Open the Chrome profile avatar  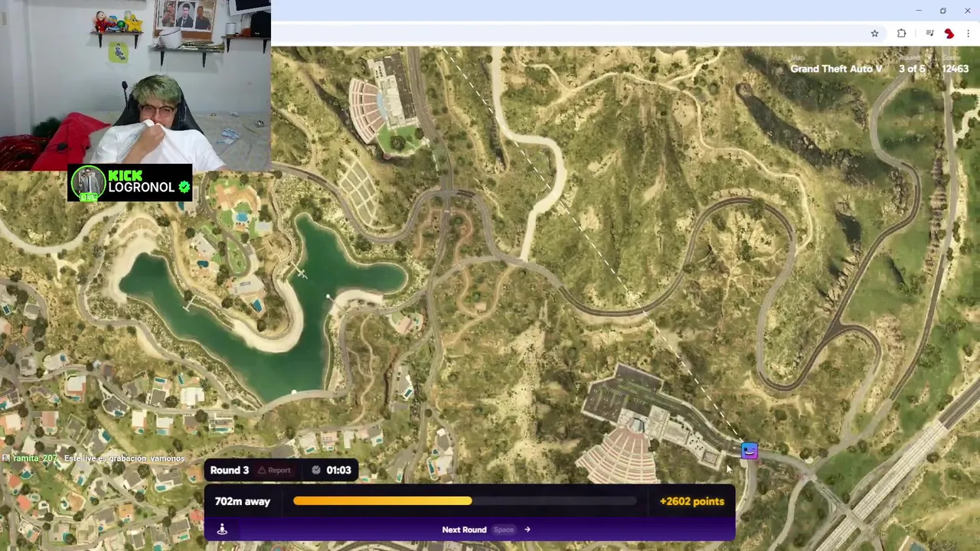point(949,34)
